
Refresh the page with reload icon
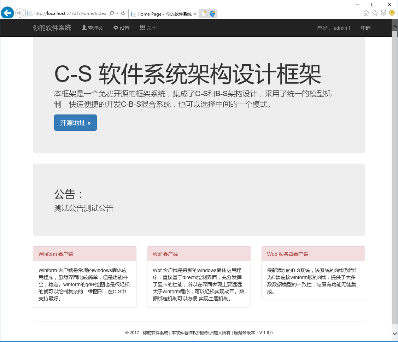point(123,13)
